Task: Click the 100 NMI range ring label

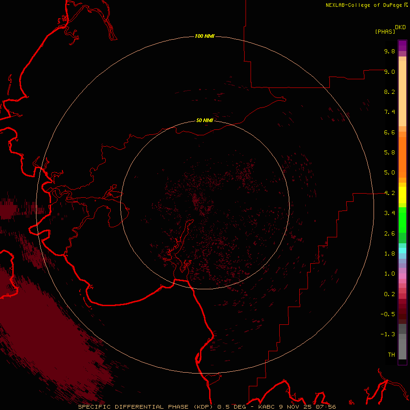Action: (205, 36)
